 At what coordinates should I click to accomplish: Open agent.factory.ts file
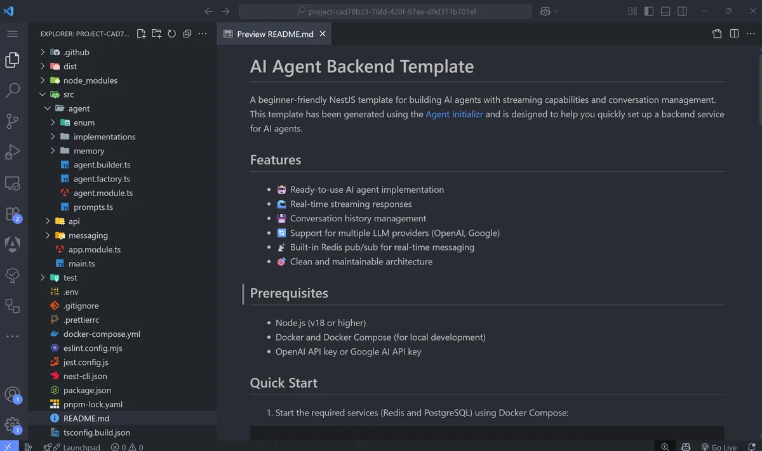point(102,179)
